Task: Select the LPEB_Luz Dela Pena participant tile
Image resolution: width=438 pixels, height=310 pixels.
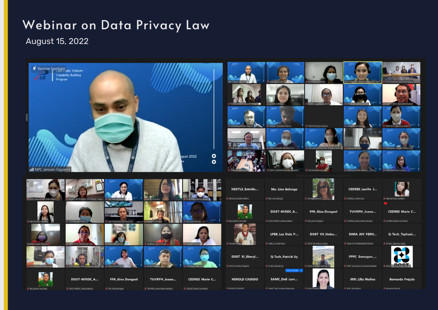Action: point(284,234)
